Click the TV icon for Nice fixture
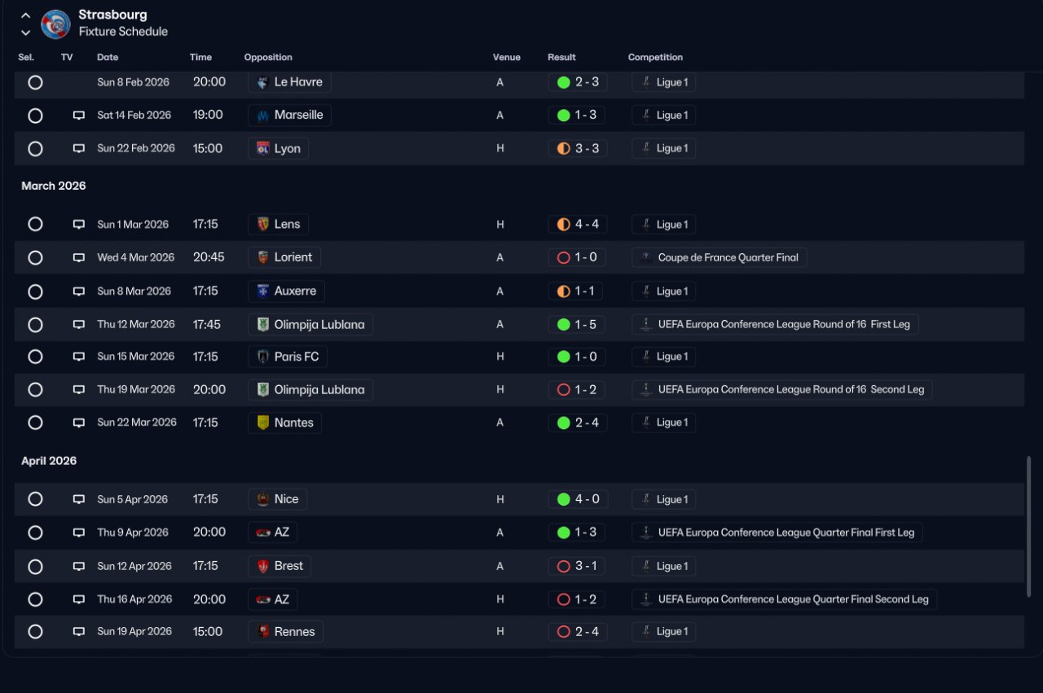1043x693 pixels. [79, 500]
